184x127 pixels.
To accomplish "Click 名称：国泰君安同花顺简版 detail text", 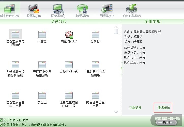I will [143, 32].
